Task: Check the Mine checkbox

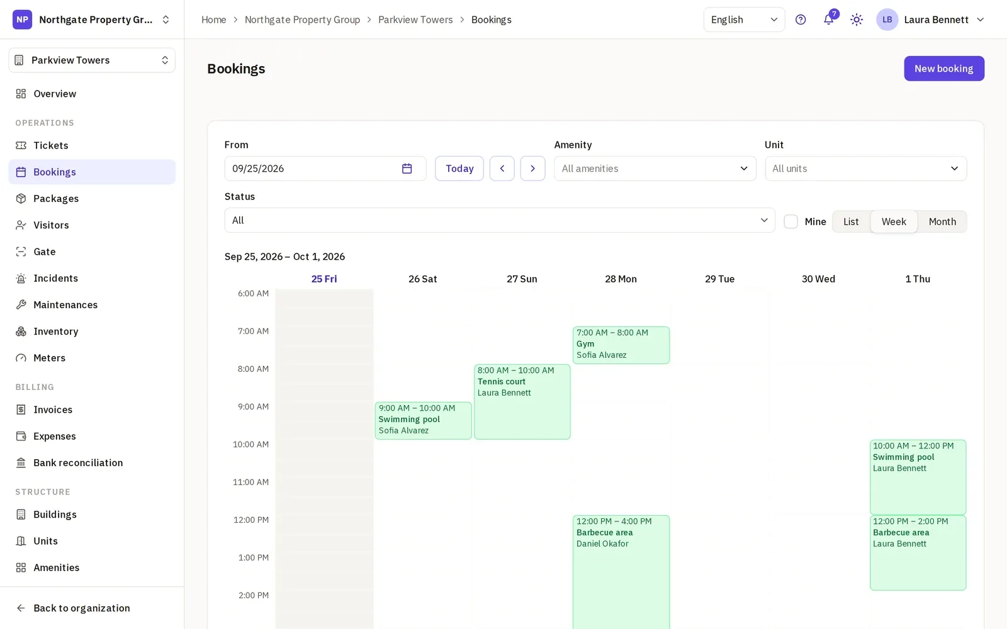Action: (x=791, y=221)
